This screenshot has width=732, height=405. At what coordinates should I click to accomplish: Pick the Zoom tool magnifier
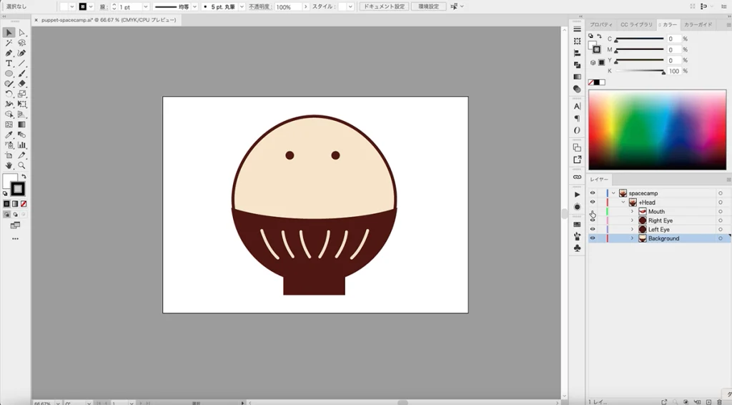click(x=21, y=165)
